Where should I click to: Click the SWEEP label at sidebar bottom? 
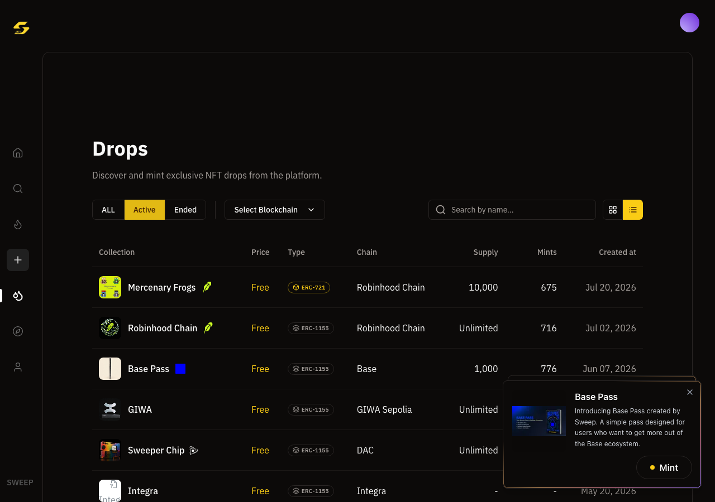pyautogui.click(x=20, y=482)
